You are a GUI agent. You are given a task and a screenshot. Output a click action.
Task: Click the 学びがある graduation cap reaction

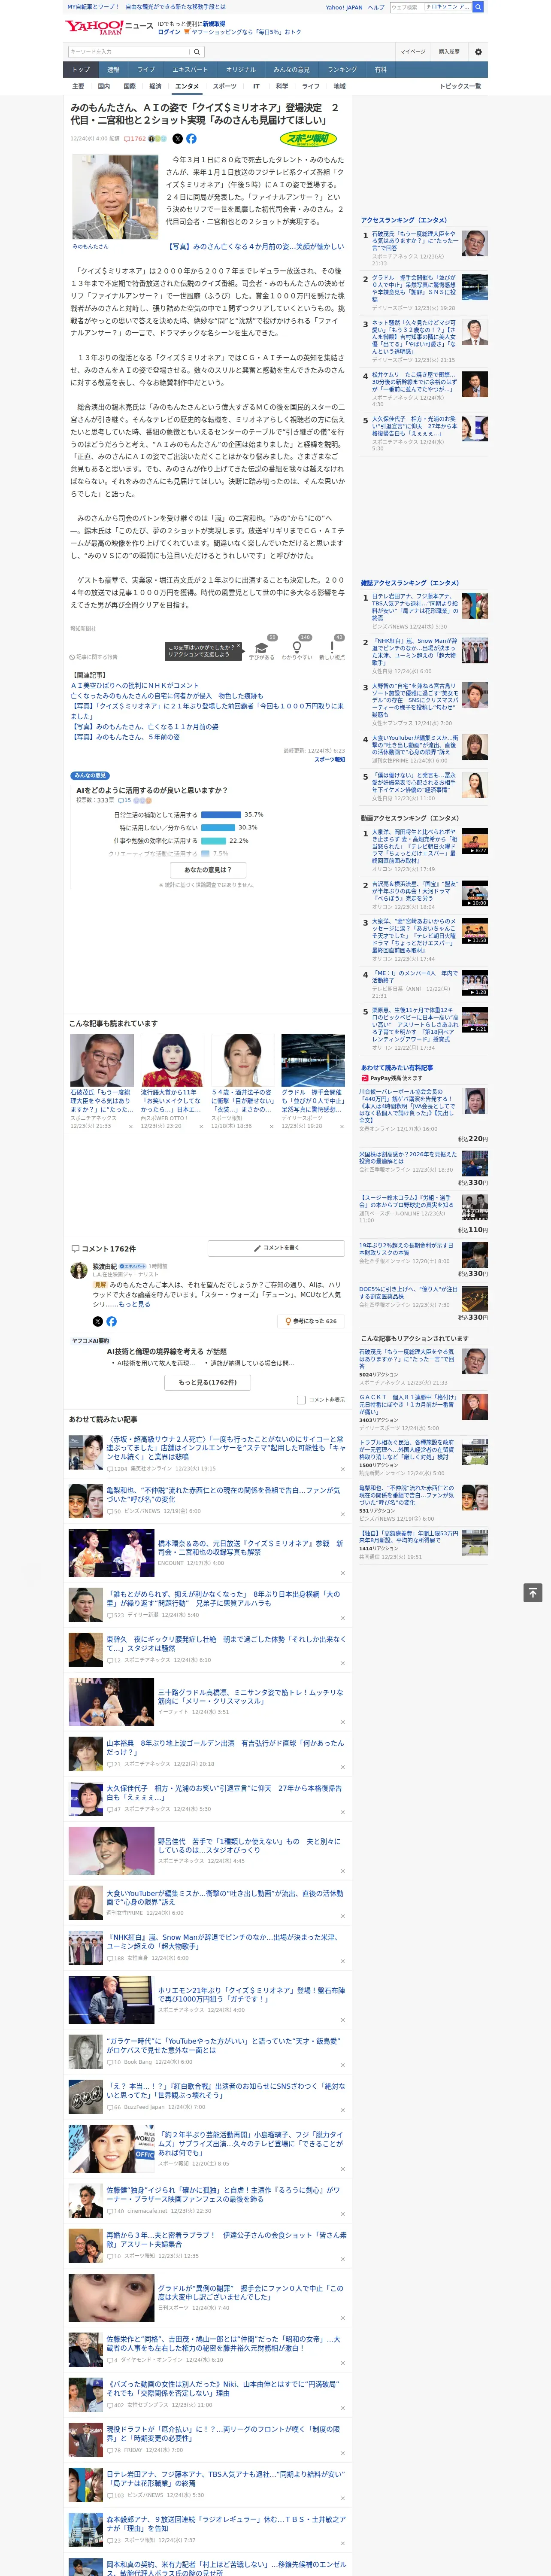tap(262, 647)
